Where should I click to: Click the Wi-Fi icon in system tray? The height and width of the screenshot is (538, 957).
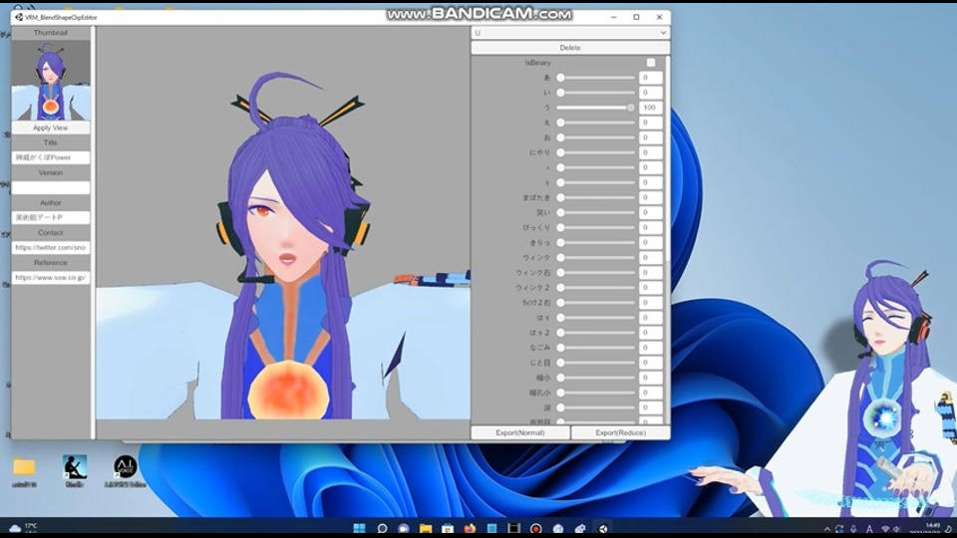885,529
